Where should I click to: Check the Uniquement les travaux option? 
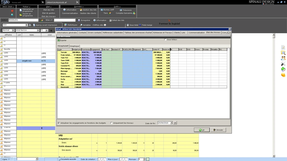(112, 123)
